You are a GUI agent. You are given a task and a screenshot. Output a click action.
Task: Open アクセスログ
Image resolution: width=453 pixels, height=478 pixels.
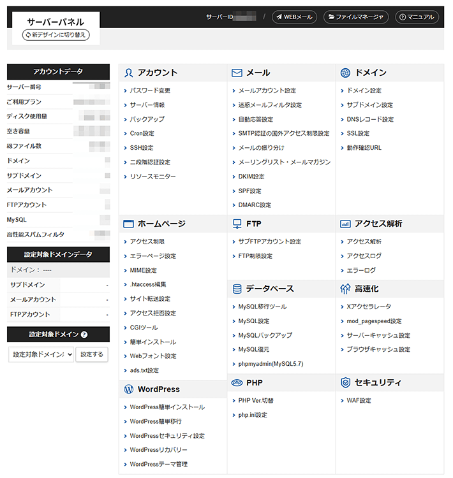click(x=364, y=256)
